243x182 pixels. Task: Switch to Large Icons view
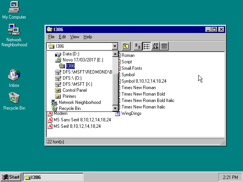tap(138, 46)
